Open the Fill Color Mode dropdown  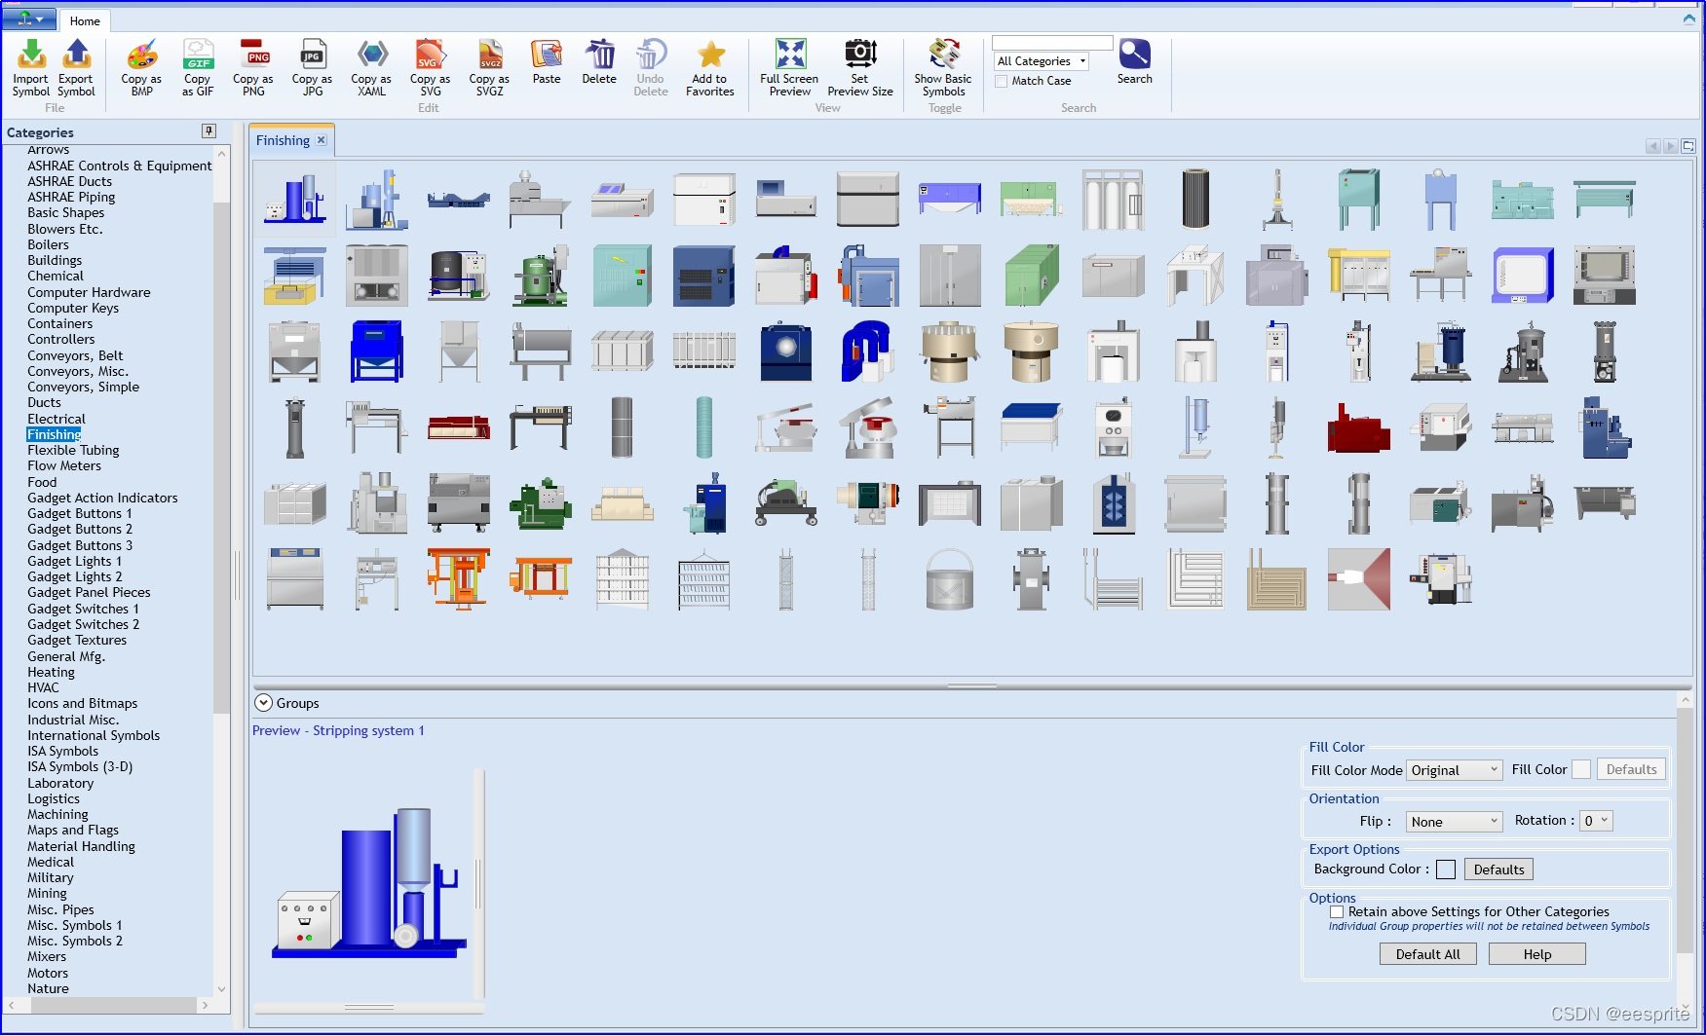pyautogui.click(x=1455, y=769)
